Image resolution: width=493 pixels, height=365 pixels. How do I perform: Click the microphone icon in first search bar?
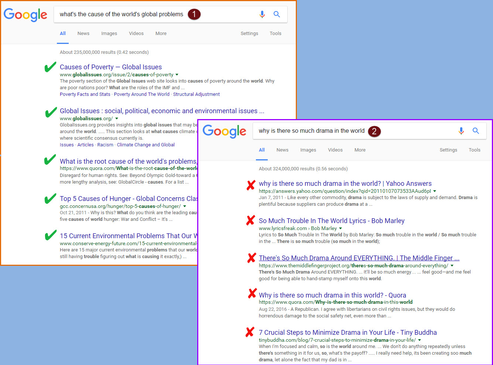(x=262, y=14)
